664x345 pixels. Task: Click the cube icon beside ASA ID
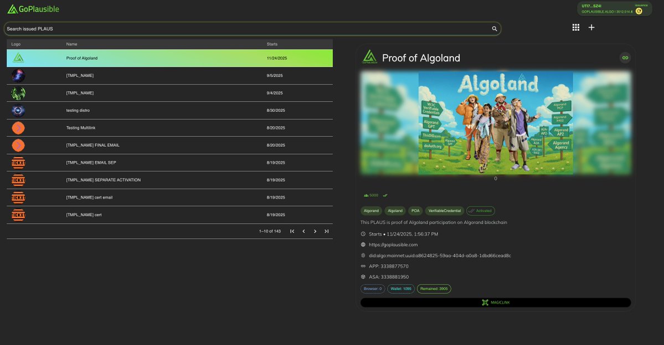[363, 277]
